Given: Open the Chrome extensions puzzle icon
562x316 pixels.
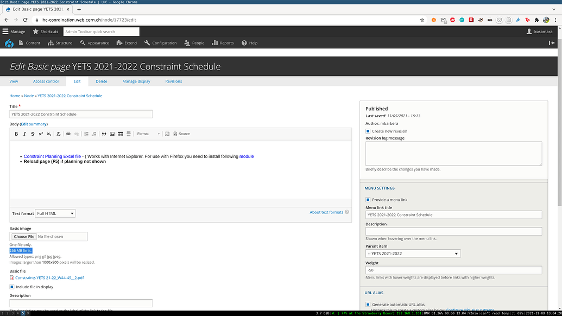Looking at the screenshot, I should 536,20.
